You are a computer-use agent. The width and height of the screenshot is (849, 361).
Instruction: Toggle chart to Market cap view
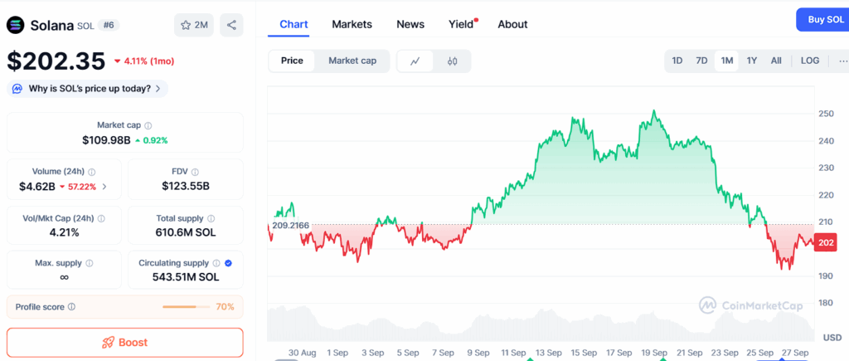352,61
